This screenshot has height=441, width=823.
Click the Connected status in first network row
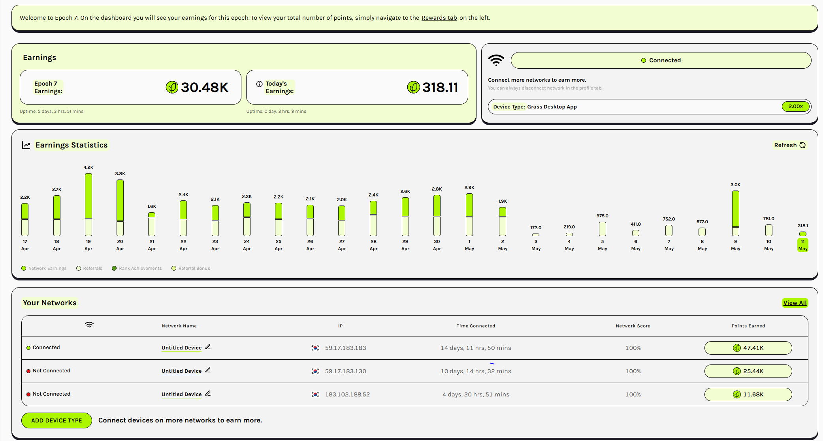click(43, 348)
